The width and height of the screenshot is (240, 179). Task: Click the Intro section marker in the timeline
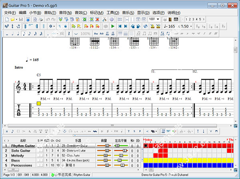[148, 139]
